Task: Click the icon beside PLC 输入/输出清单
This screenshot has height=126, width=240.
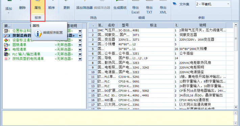Action: point(6,54)
